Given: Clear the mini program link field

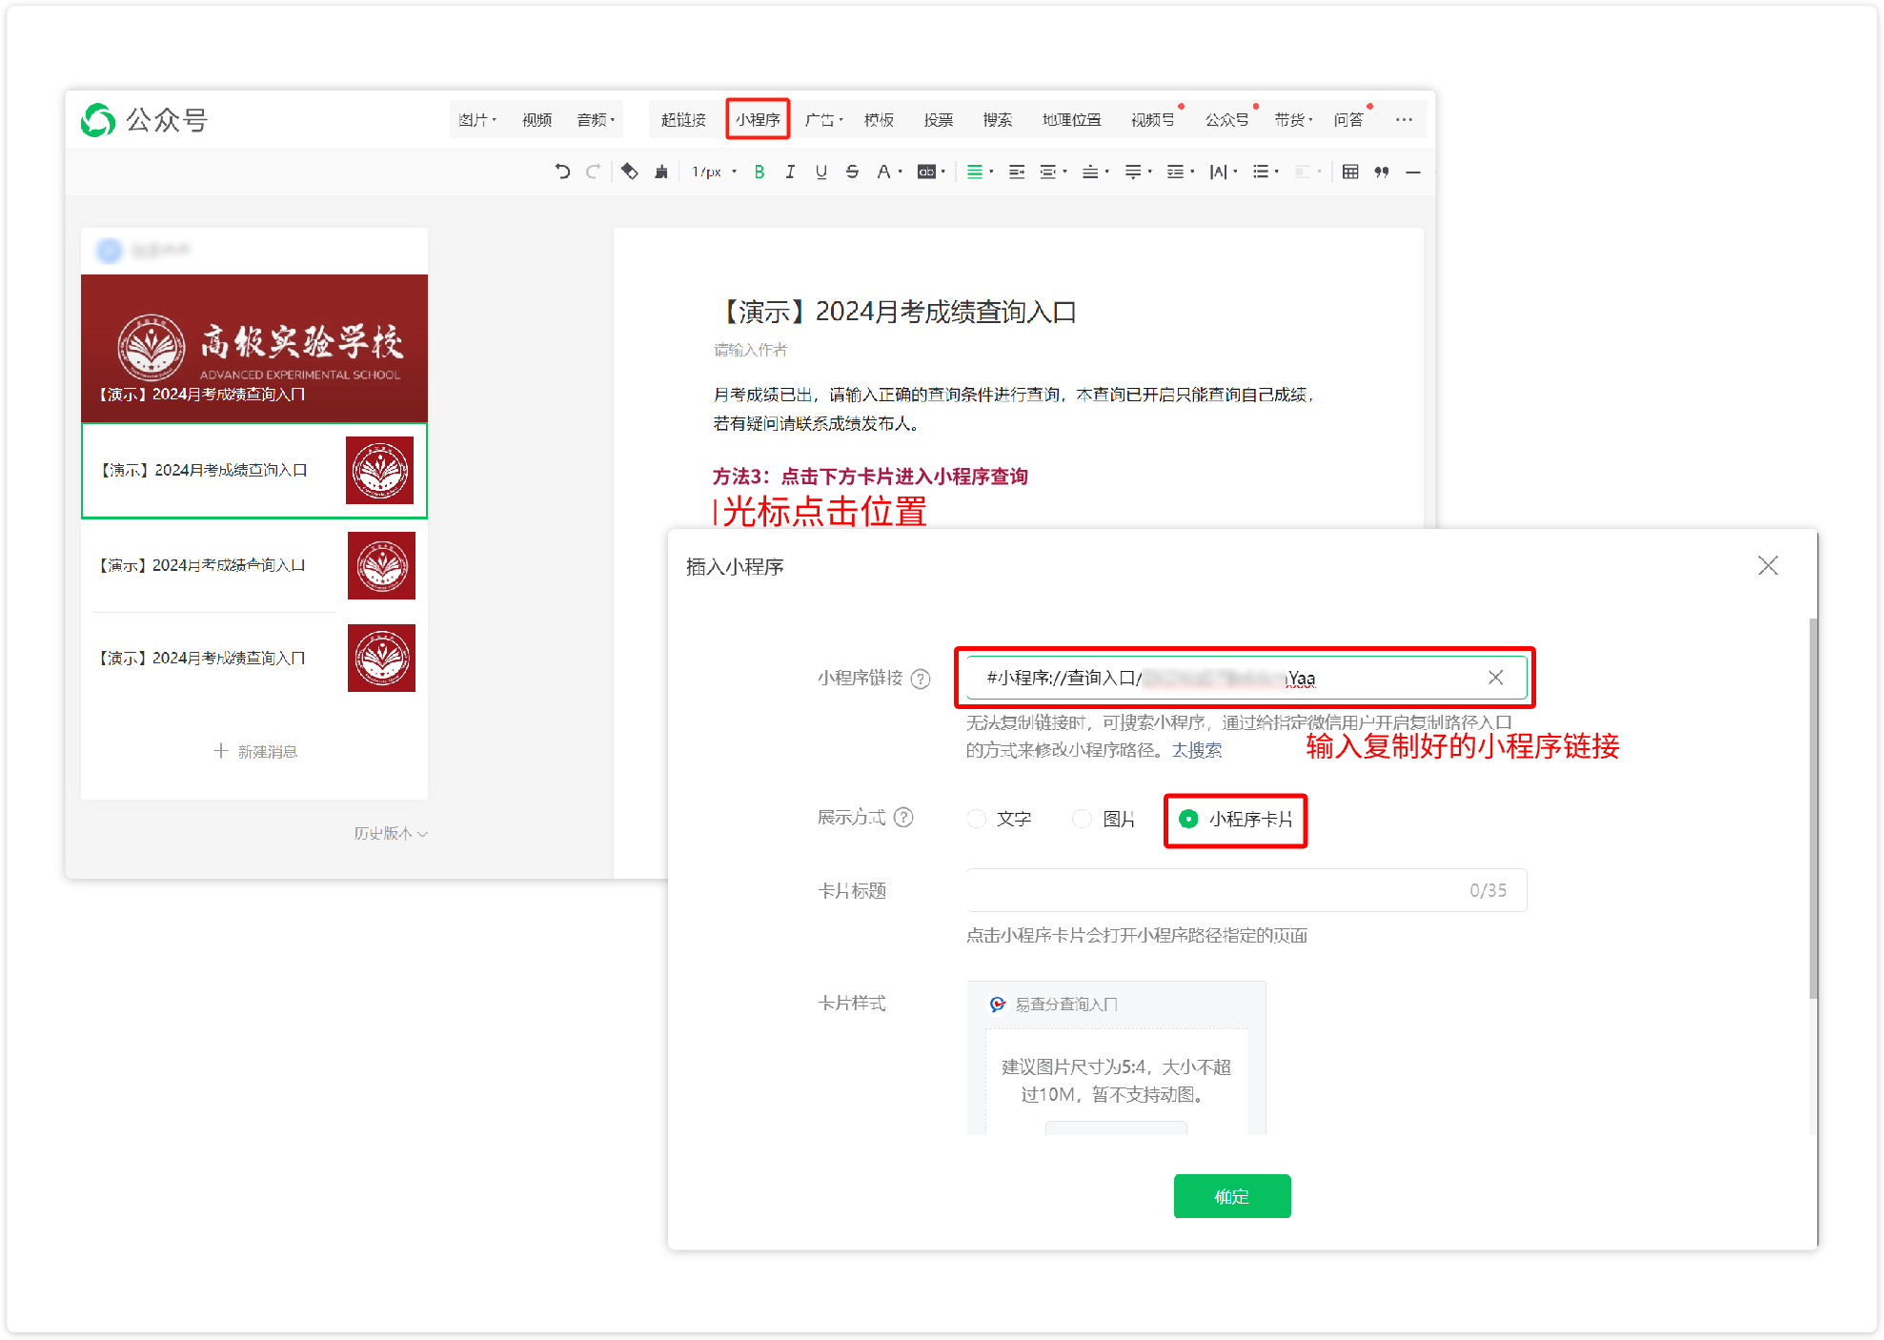Looking at the screenshot, I should (x=1495, y=677).
